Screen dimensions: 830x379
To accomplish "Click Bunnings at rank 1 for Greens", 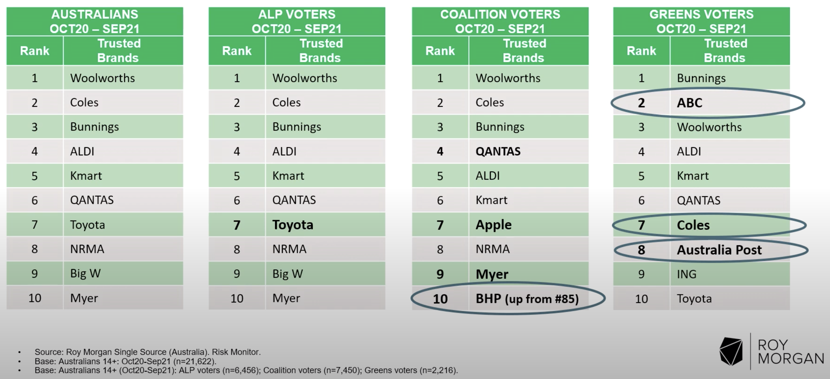I will [701, 78].
